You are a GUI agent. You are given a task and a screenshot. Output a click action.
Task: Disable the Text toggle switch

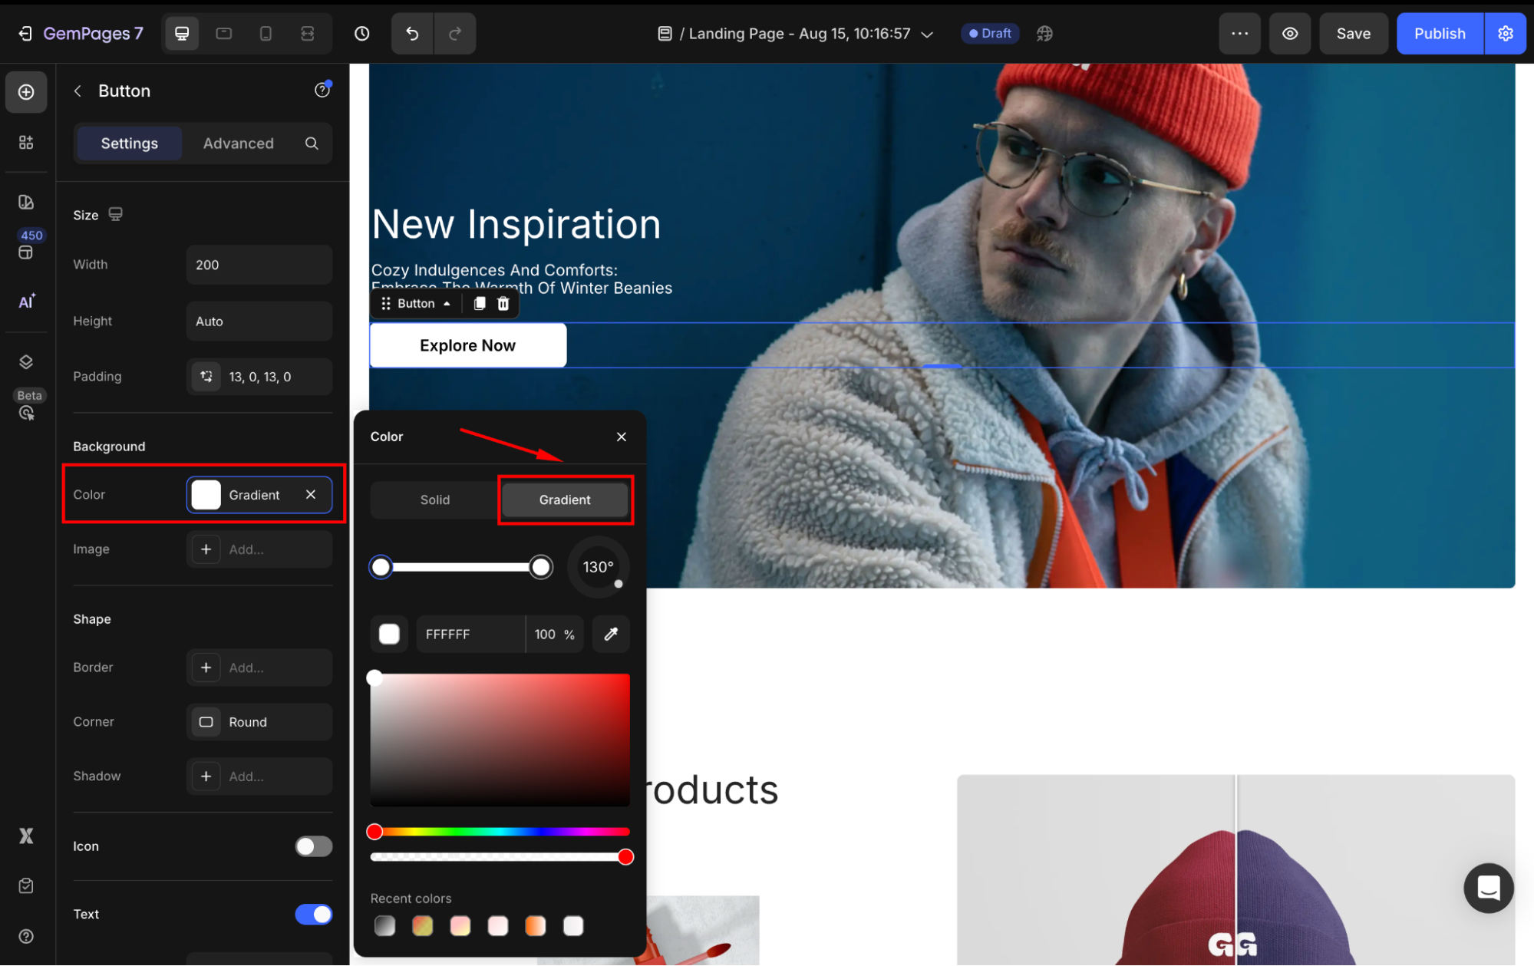click(313, 914)
